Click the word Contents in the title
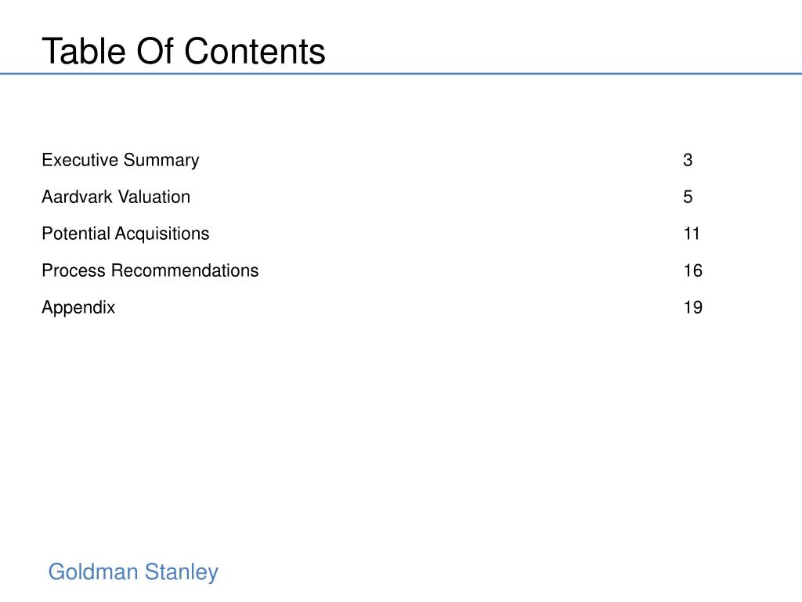This screenshot has width=802, height=602. coord(255,51)
